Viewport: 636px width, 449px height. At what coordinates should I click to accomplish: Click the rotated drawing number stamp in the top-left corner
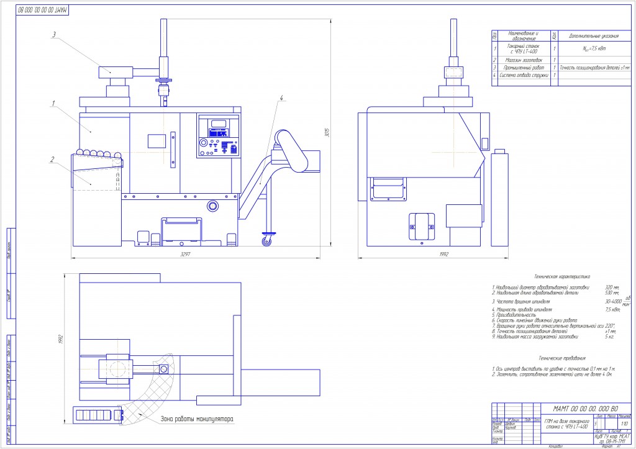[43, 9]
